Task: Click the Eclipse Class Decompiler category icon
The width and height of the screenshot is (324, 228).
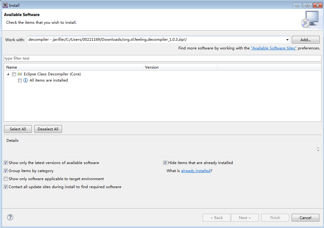Action: point(20,74)
